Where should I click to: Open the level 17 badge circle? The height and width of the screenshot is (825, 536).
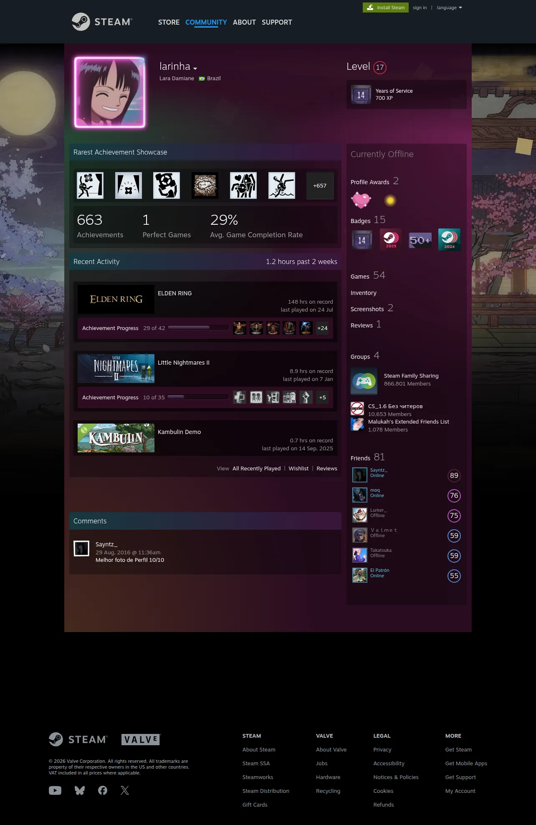pyautogui.click(x=380, y=67)
